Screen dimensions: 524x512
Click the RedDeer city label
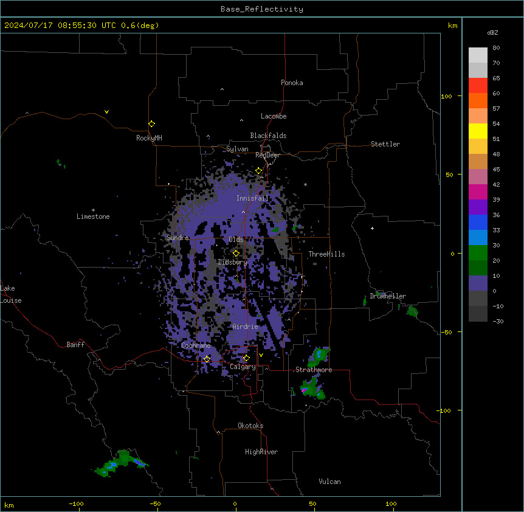point(267,155)
